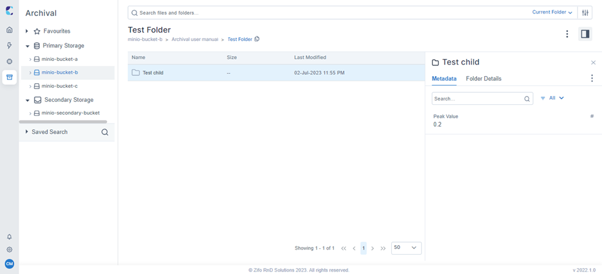602x274 pixels.
Task: Sort by Last Modified column header
Action: point(310,58)
